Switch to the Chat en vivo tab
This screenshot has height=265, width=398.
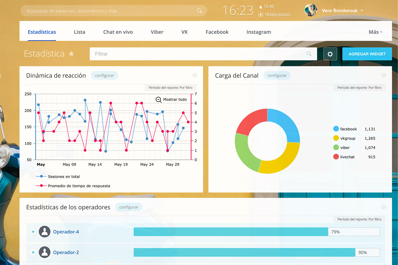[x=118, y=32]
